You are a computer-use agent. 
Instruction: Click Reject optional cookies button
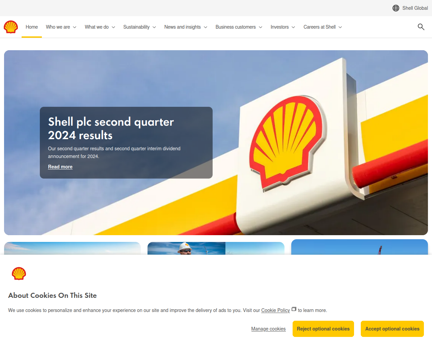coord(323,329)
